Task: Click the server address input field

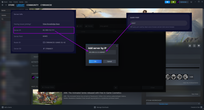Action: (102, 52)
